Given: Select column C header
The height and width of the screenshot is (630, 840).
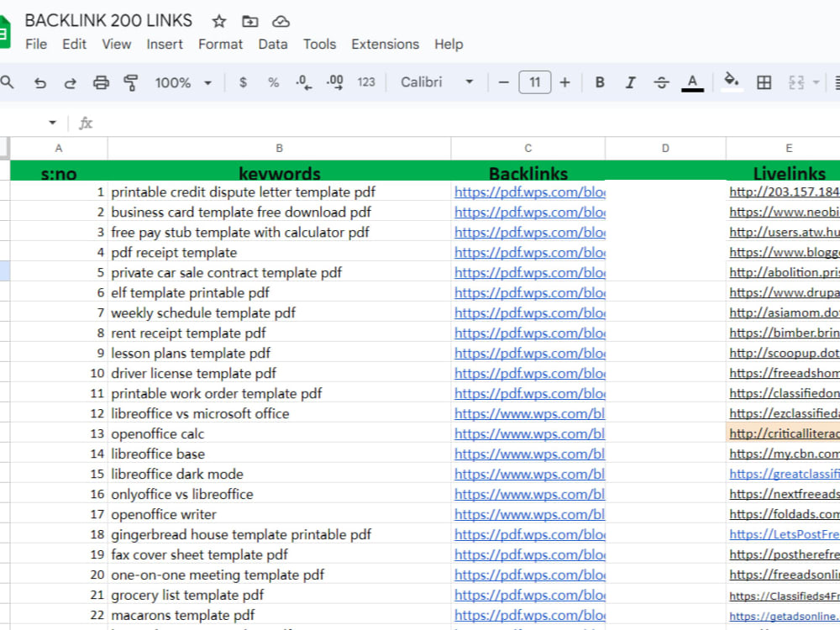Looking at the screenshot, I should (x=528, y=149).
